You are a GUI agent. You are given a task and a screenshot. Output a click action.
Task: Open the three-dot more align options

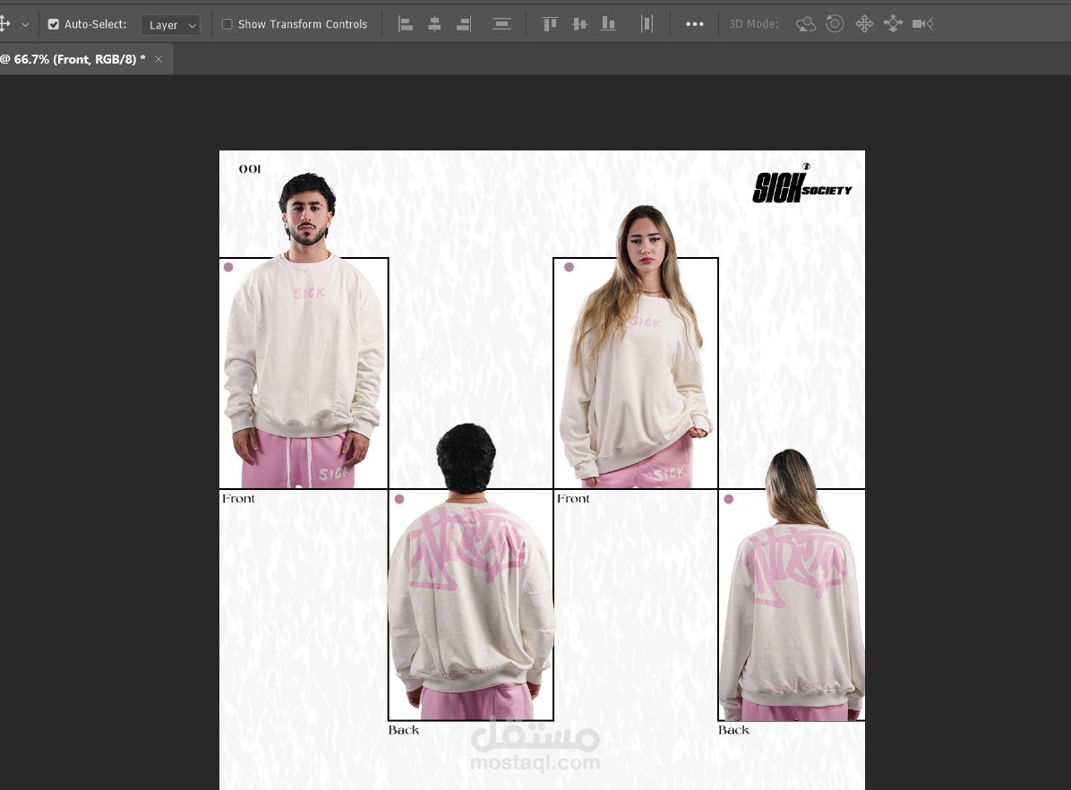tap(695, 24)
